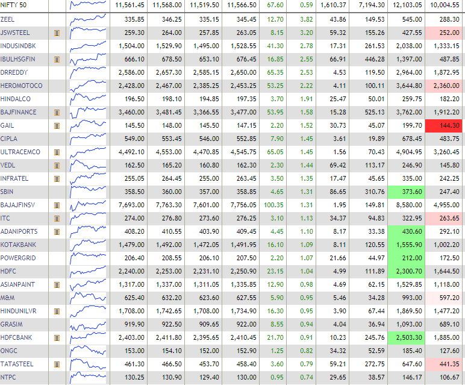Viewport: 465px width, 385px height.
Task: Click the note icon next to JSWSTEEL
Action: pyautogui.click(x=57, y=33)
